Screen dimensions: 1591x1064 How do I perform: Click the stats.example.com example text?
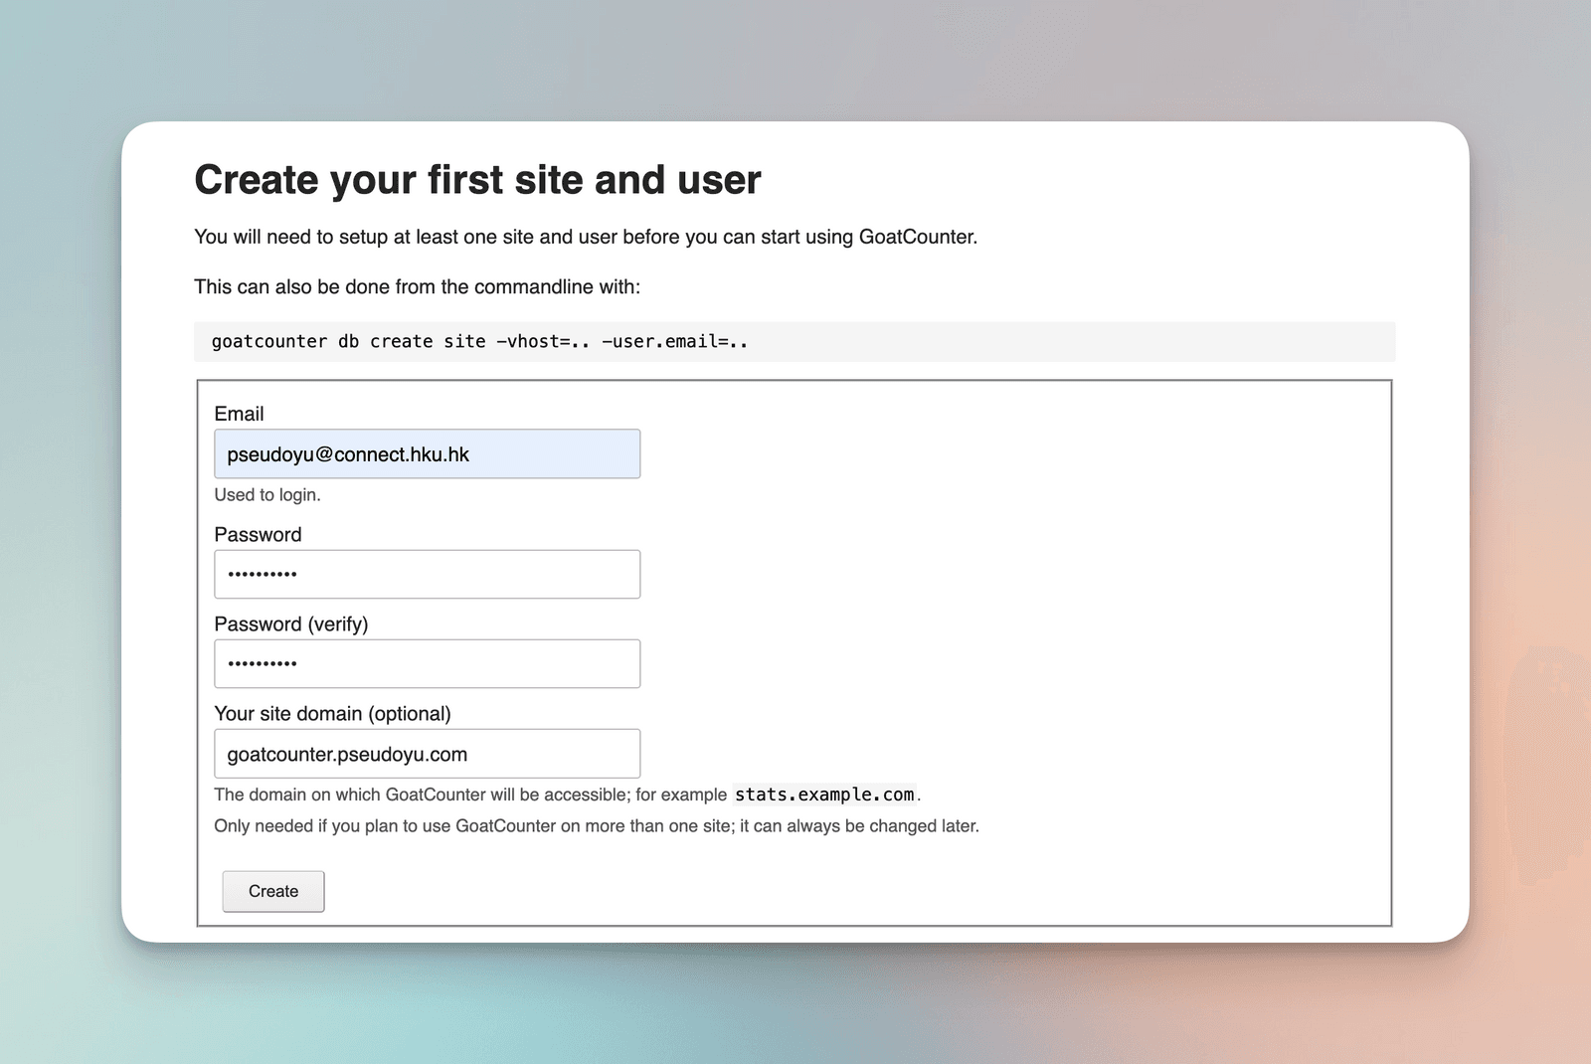coord(824,795)
